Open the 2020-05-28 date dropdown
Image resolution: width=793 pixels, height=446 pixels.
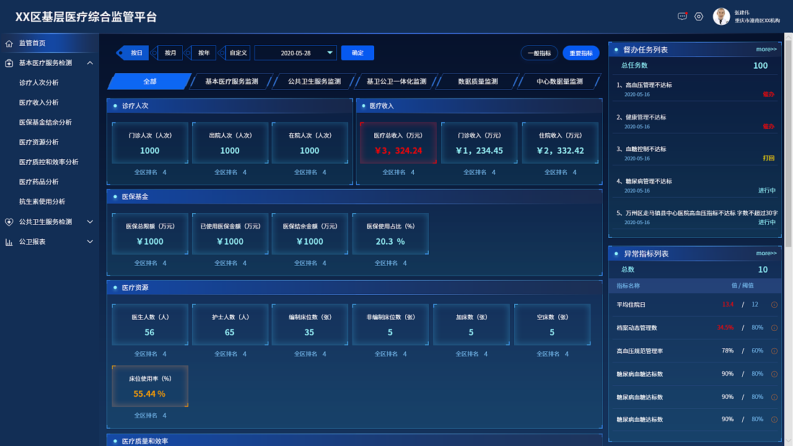point(296,53)
